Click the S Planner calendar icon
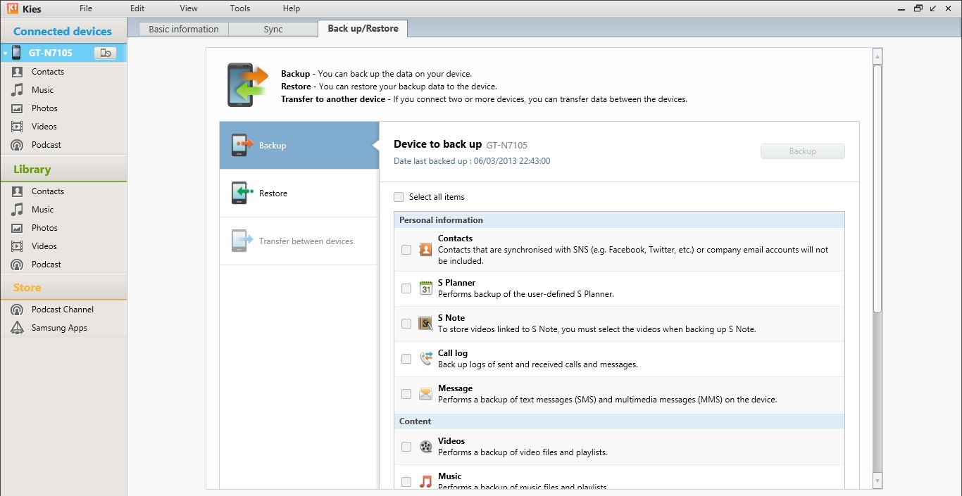Viewport: 962px width, 496px height. pos(425,288)
